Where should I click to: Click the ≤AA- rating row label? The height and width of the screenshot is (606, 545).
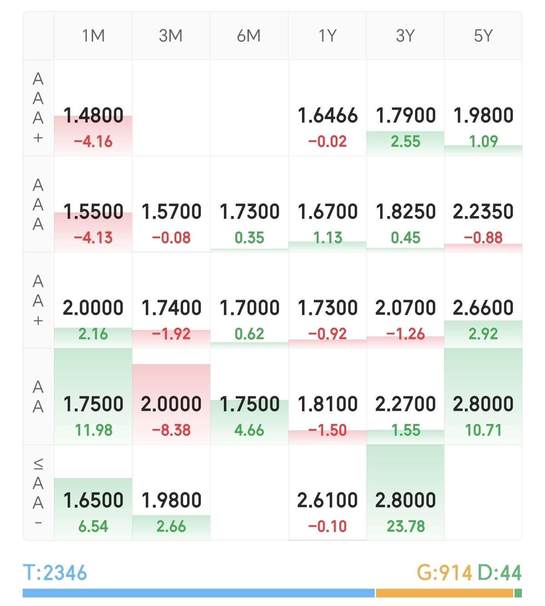click(38, 493)
